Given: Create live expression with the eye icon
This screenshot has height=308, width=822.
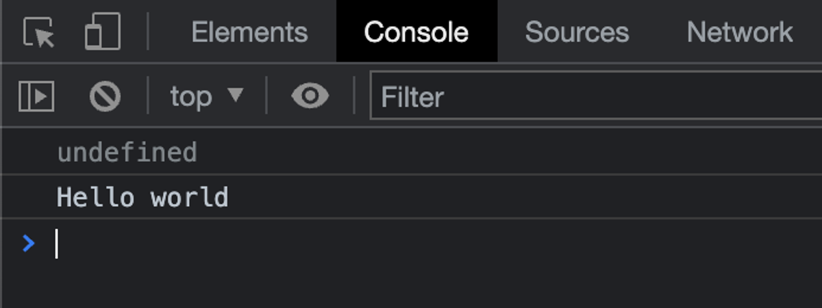Looking at the screenshot, I should pos(310,96).
